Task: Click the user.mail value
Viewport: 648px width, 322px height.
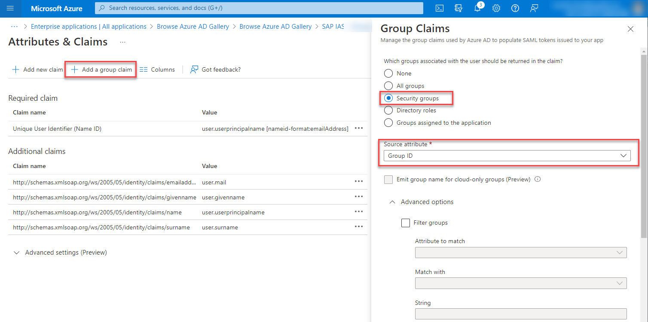Action: pos(214,182)
